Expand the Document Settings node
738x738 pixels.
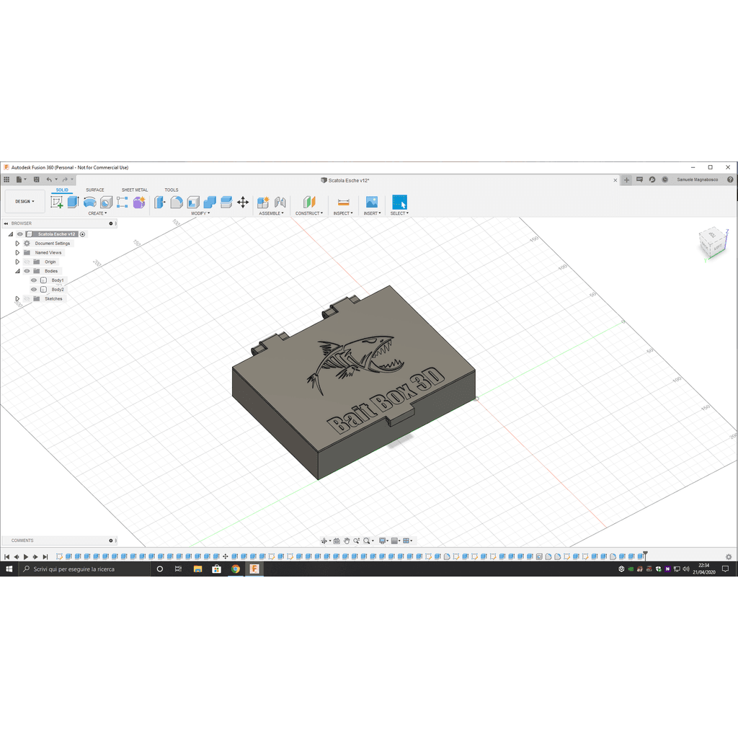(17, 244)
